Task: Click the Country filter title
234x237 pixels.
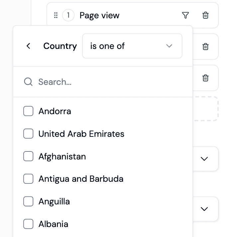Action: [60, 46]
